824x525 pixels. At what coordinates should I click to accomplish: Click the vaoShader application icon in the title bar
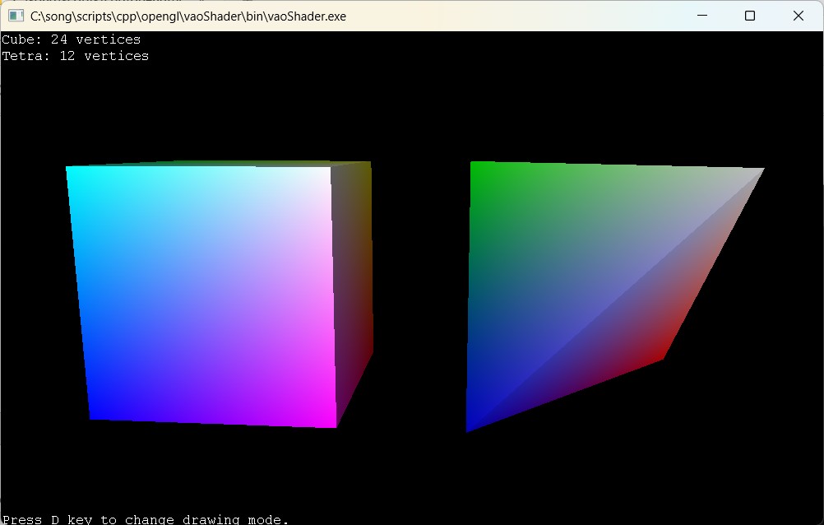[x=15, y=16]
